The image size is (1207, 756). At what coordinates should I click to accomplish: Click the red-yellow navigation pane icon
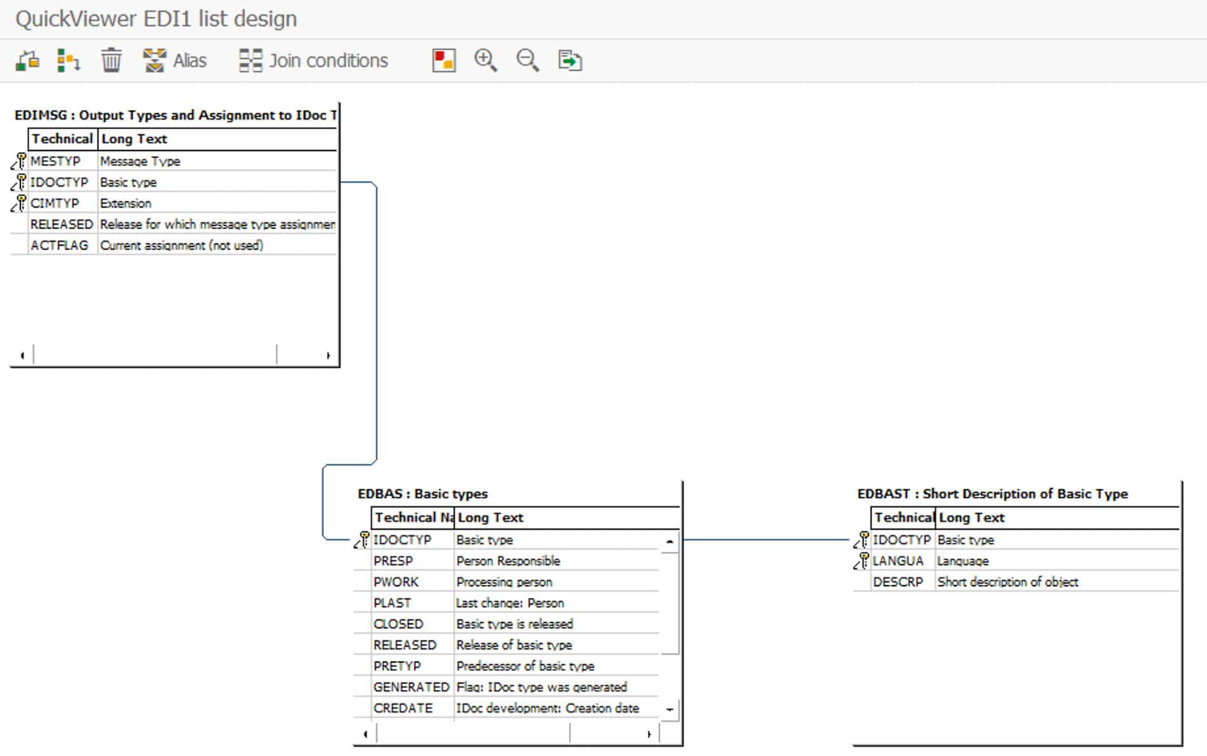click(x=443, y=60)
